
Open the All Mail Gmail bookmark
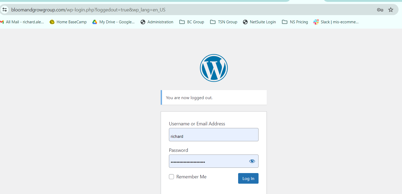pyautogui.click(x=22, y=22)
